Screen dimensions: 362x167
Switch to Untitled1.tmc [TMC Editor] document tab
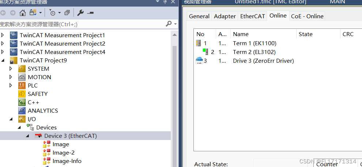[x=270, y=2]
